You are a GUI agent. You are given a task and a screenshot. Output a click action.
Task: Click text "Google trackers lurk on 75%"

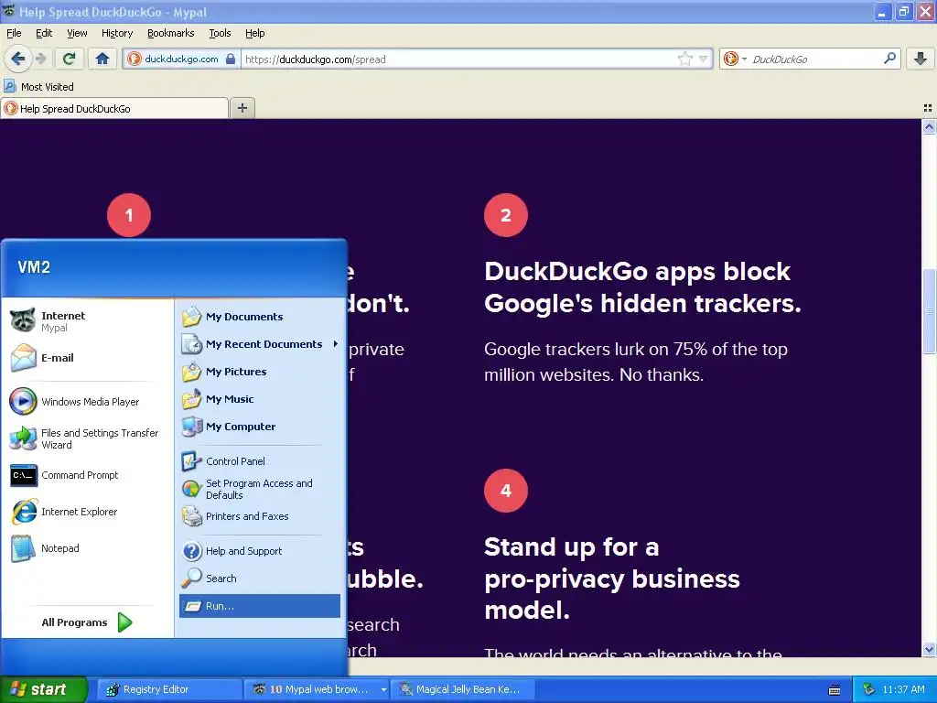click(x=595, y=349)
